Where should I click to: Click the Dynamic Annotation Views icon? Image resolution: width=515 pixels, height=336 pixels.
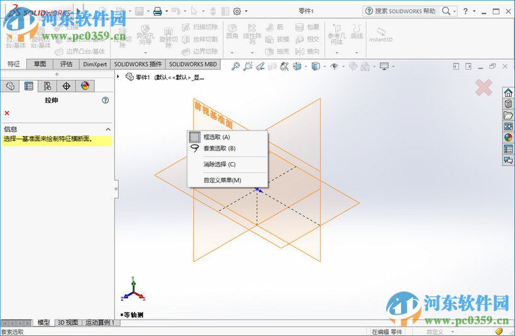pos(284,67)
